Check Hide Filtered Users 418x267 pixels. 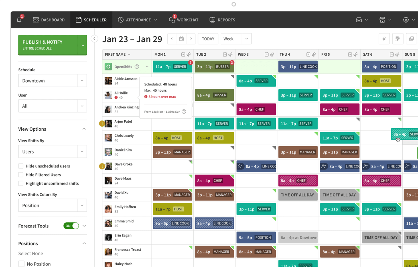pyautogui.click(x=21, y=175)
